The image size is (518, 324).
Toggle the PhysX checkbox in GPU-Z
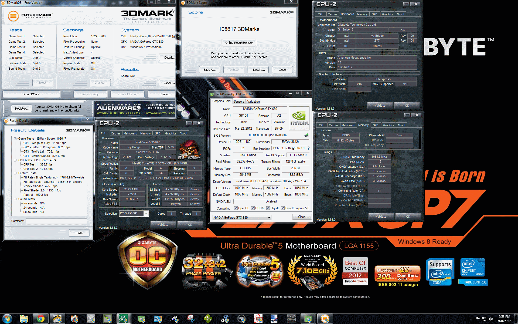click(268, 208)
